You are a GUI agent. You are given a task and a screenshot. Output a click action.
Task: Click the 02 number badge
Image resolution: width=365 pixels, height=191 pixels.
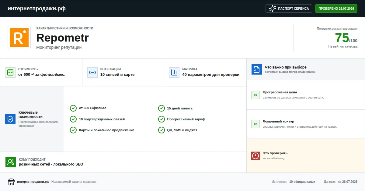pos(255,124)
